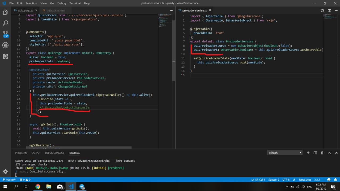The image size is (340, 191).
Task: Open more actions for left editor group
Action: click(x=171, y=10)
